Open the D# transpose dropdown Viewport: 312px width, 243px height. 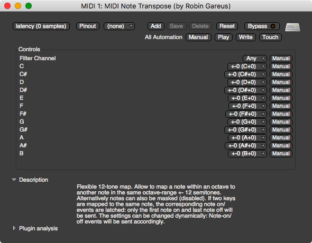pyautogui.click(x=245, y=90)
